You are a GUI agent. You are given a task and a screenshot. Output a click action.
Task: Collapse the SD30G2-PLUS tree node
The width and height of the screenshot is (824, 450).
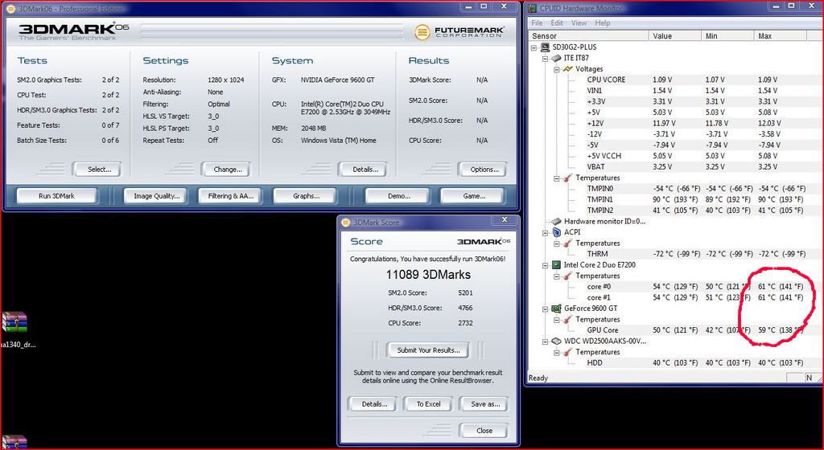[x=534, y=47]
